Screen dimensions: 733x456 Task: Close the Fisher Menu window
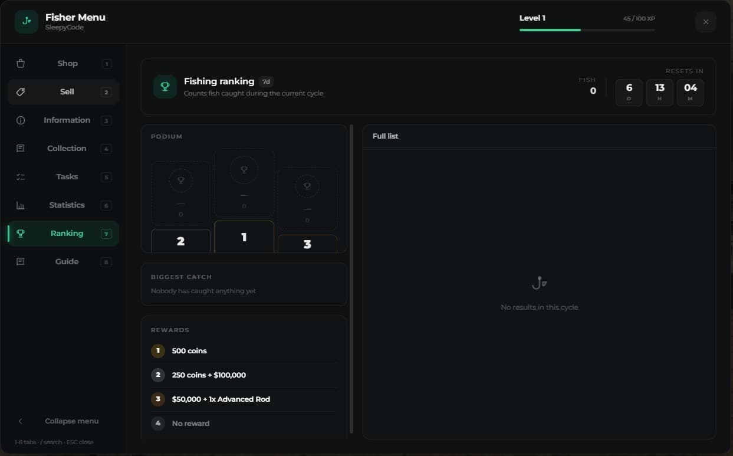point(706,22)
